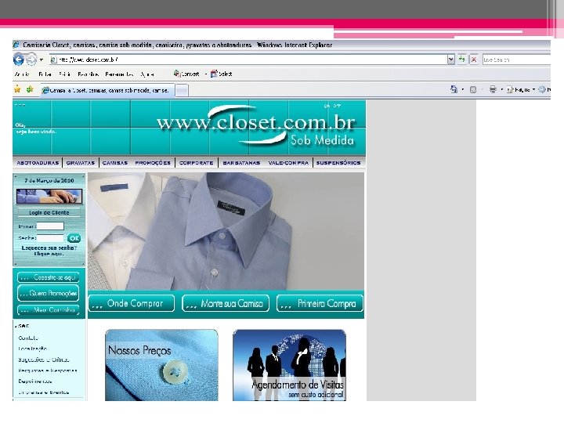
Task: Open the Exibir menu
Action: [65, 74]
